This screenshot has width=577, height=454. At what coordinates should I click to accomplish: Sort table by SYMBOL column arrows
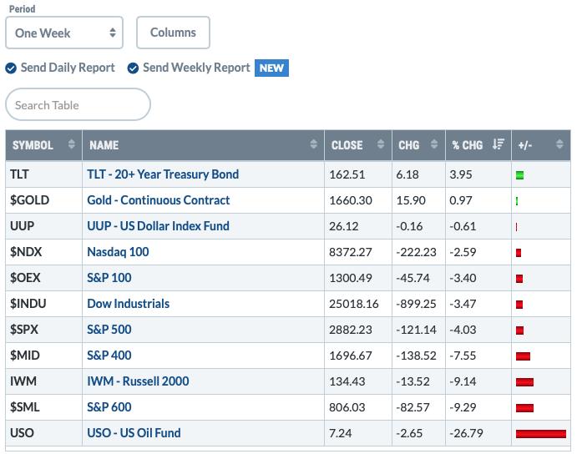71,144
